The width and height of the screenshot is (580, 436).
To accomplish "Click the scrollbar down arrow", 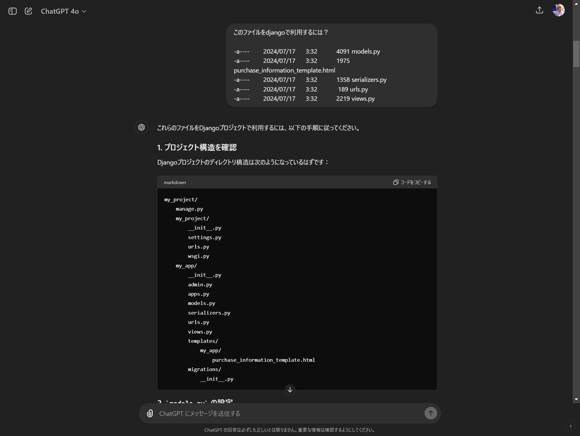I will pos(576,399).
